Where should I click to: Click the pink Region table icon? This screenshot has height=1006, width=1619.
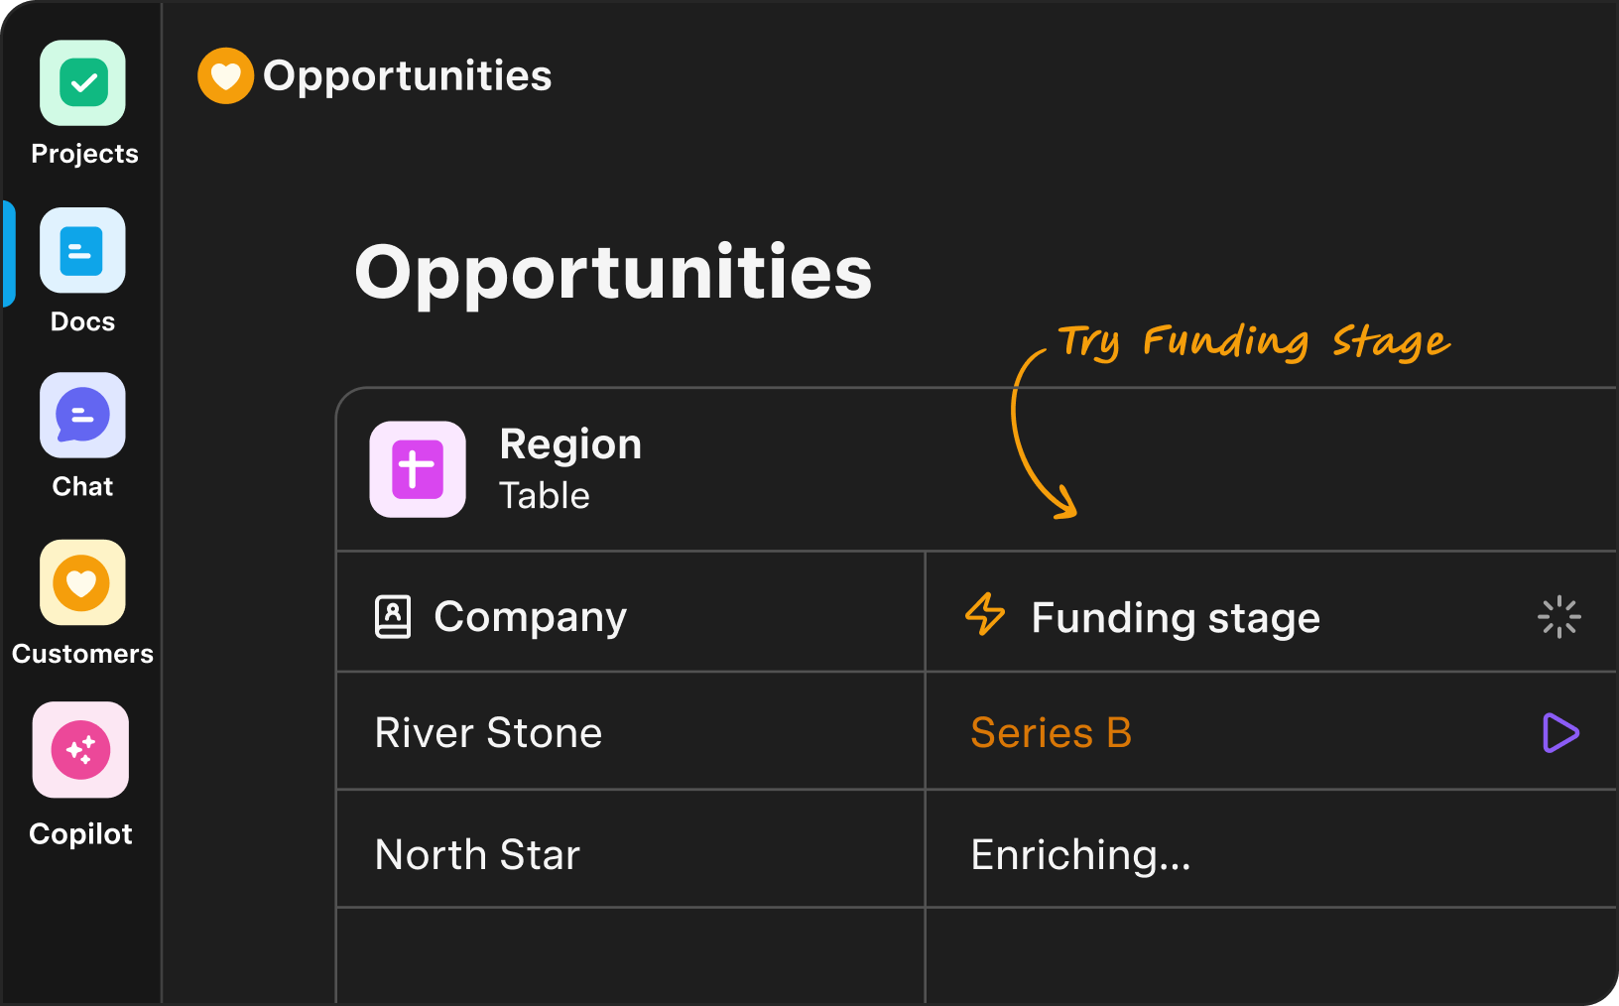418,469
